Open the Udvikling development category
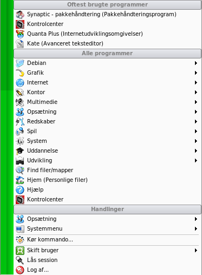 click(x=107, y=161)
